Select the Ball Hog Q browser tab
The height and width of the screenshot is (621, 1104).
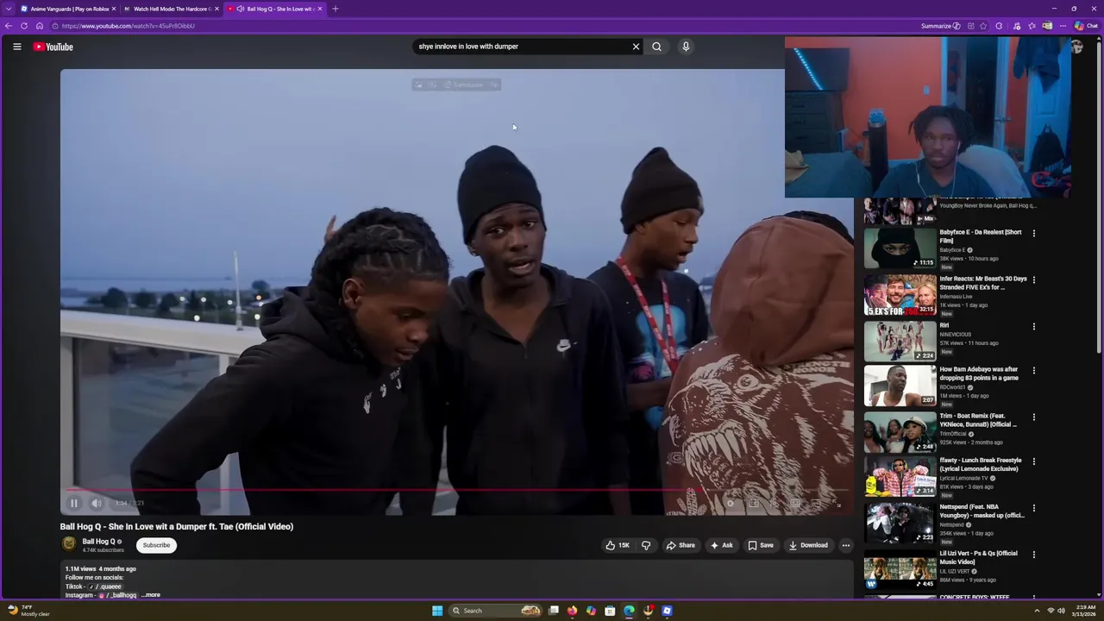click(x=274, y=9)
